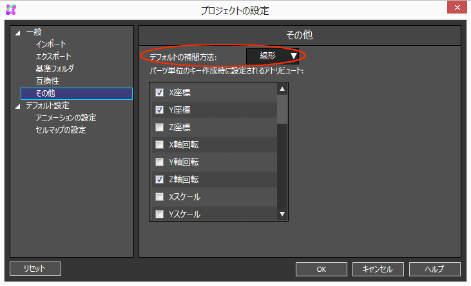Image resolution: width=471 pixels, height=286 pixels.
Task: Click the その他 panel header
Action: point(300,35)
